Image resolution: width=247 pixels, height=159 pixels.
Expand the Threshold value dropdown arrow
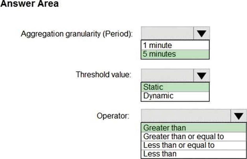201,76
